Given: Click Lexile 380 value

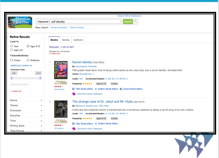Looking at the screenshot, I should point(81,113).
